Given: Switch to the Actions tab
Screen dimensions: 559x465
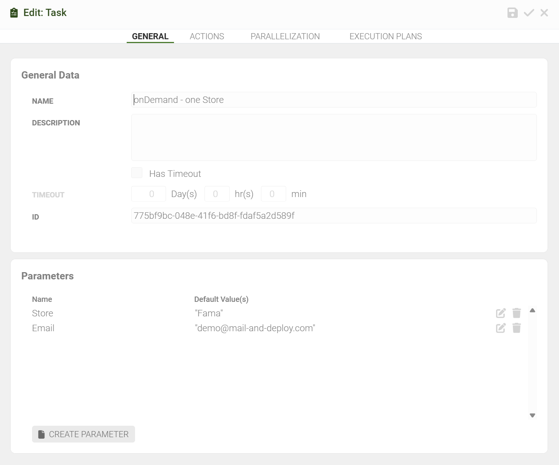Looking at the screenshot, I should 207,37.
